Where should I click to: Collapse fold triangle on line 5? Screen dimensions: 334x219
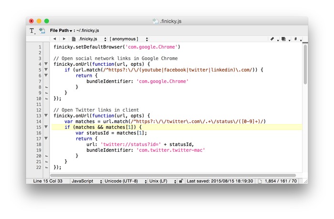(x=46, y=70)
